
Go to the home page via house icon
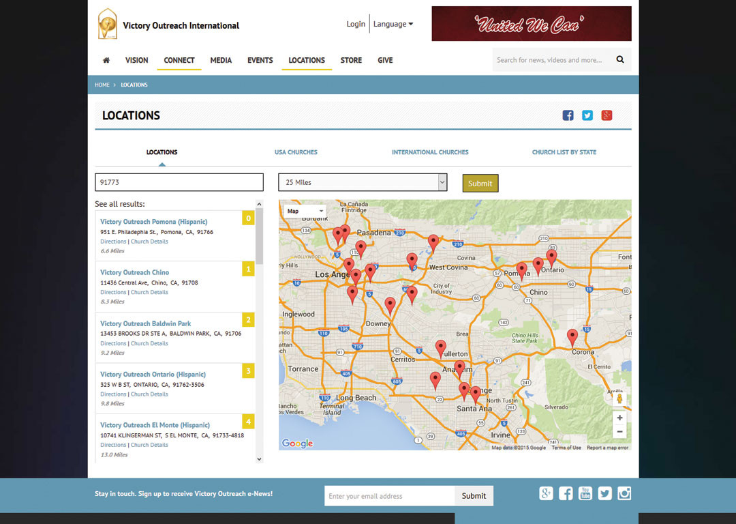tap(106, 60)
